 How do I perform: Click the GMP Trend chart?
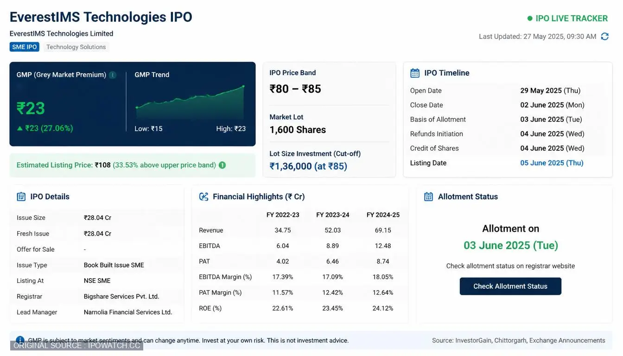click(190, 102)
